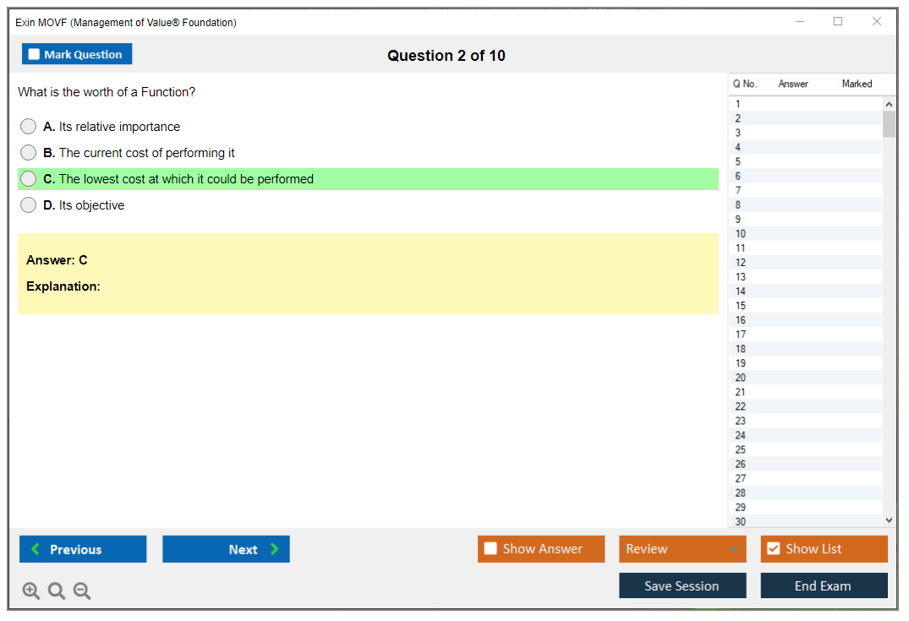This screenshot has height=621, width=909.
Task: Select option A relative importance
Action: point(29,127)
